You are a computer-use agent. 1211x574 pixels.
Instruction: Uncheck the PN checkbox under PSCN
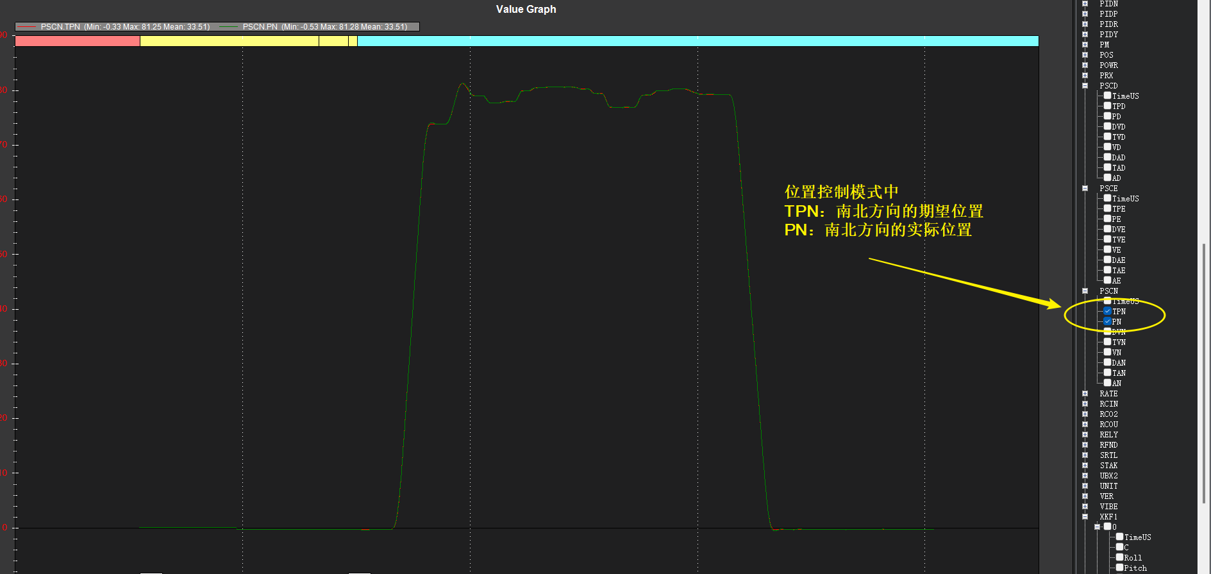[1107, 321]
